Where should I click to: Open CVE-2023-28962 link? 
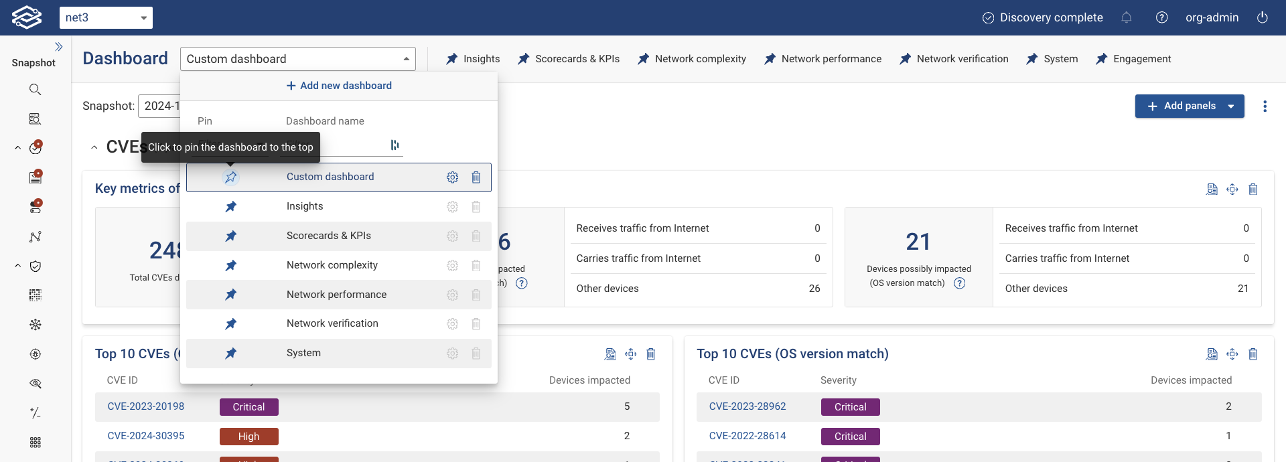747,406
